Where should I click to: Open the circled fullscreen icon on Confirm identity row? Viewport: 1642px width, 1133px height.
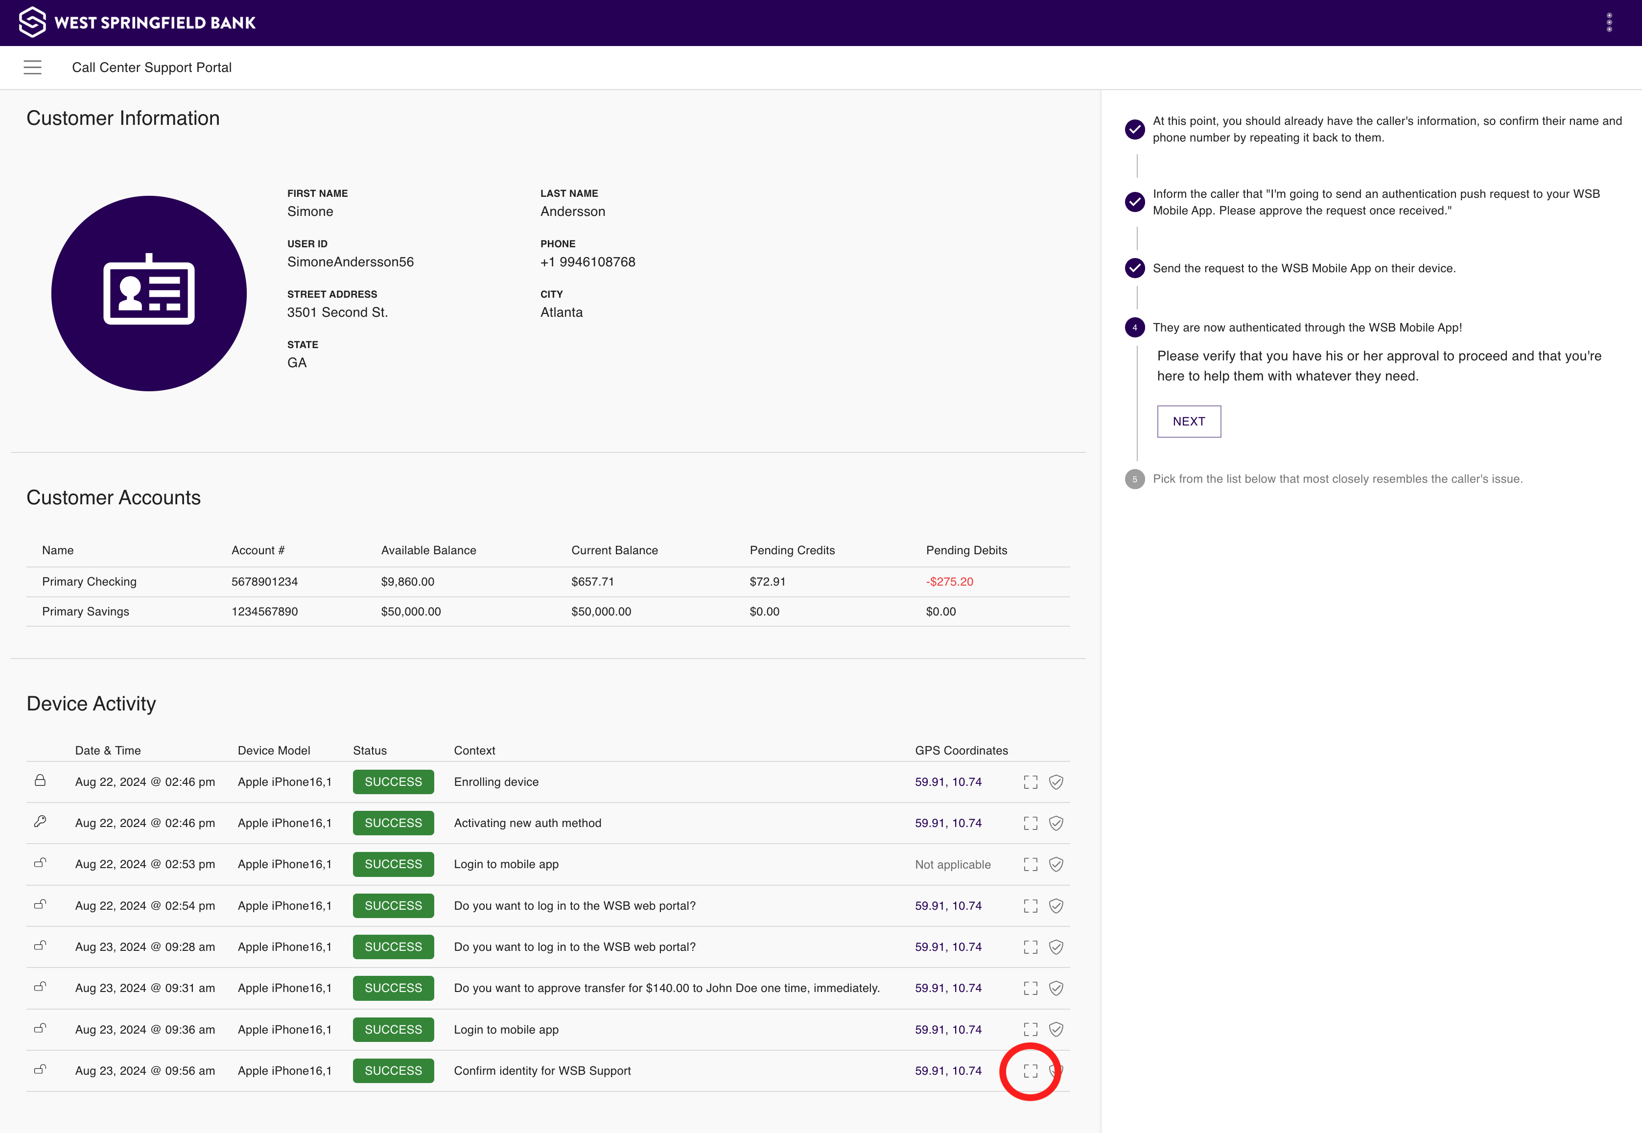pyautogui.click(x=1031, y=1070)
